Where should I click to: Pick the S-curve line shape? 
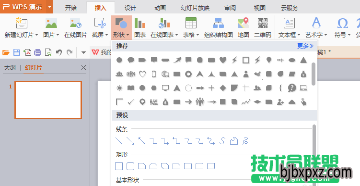click(222, 141)
